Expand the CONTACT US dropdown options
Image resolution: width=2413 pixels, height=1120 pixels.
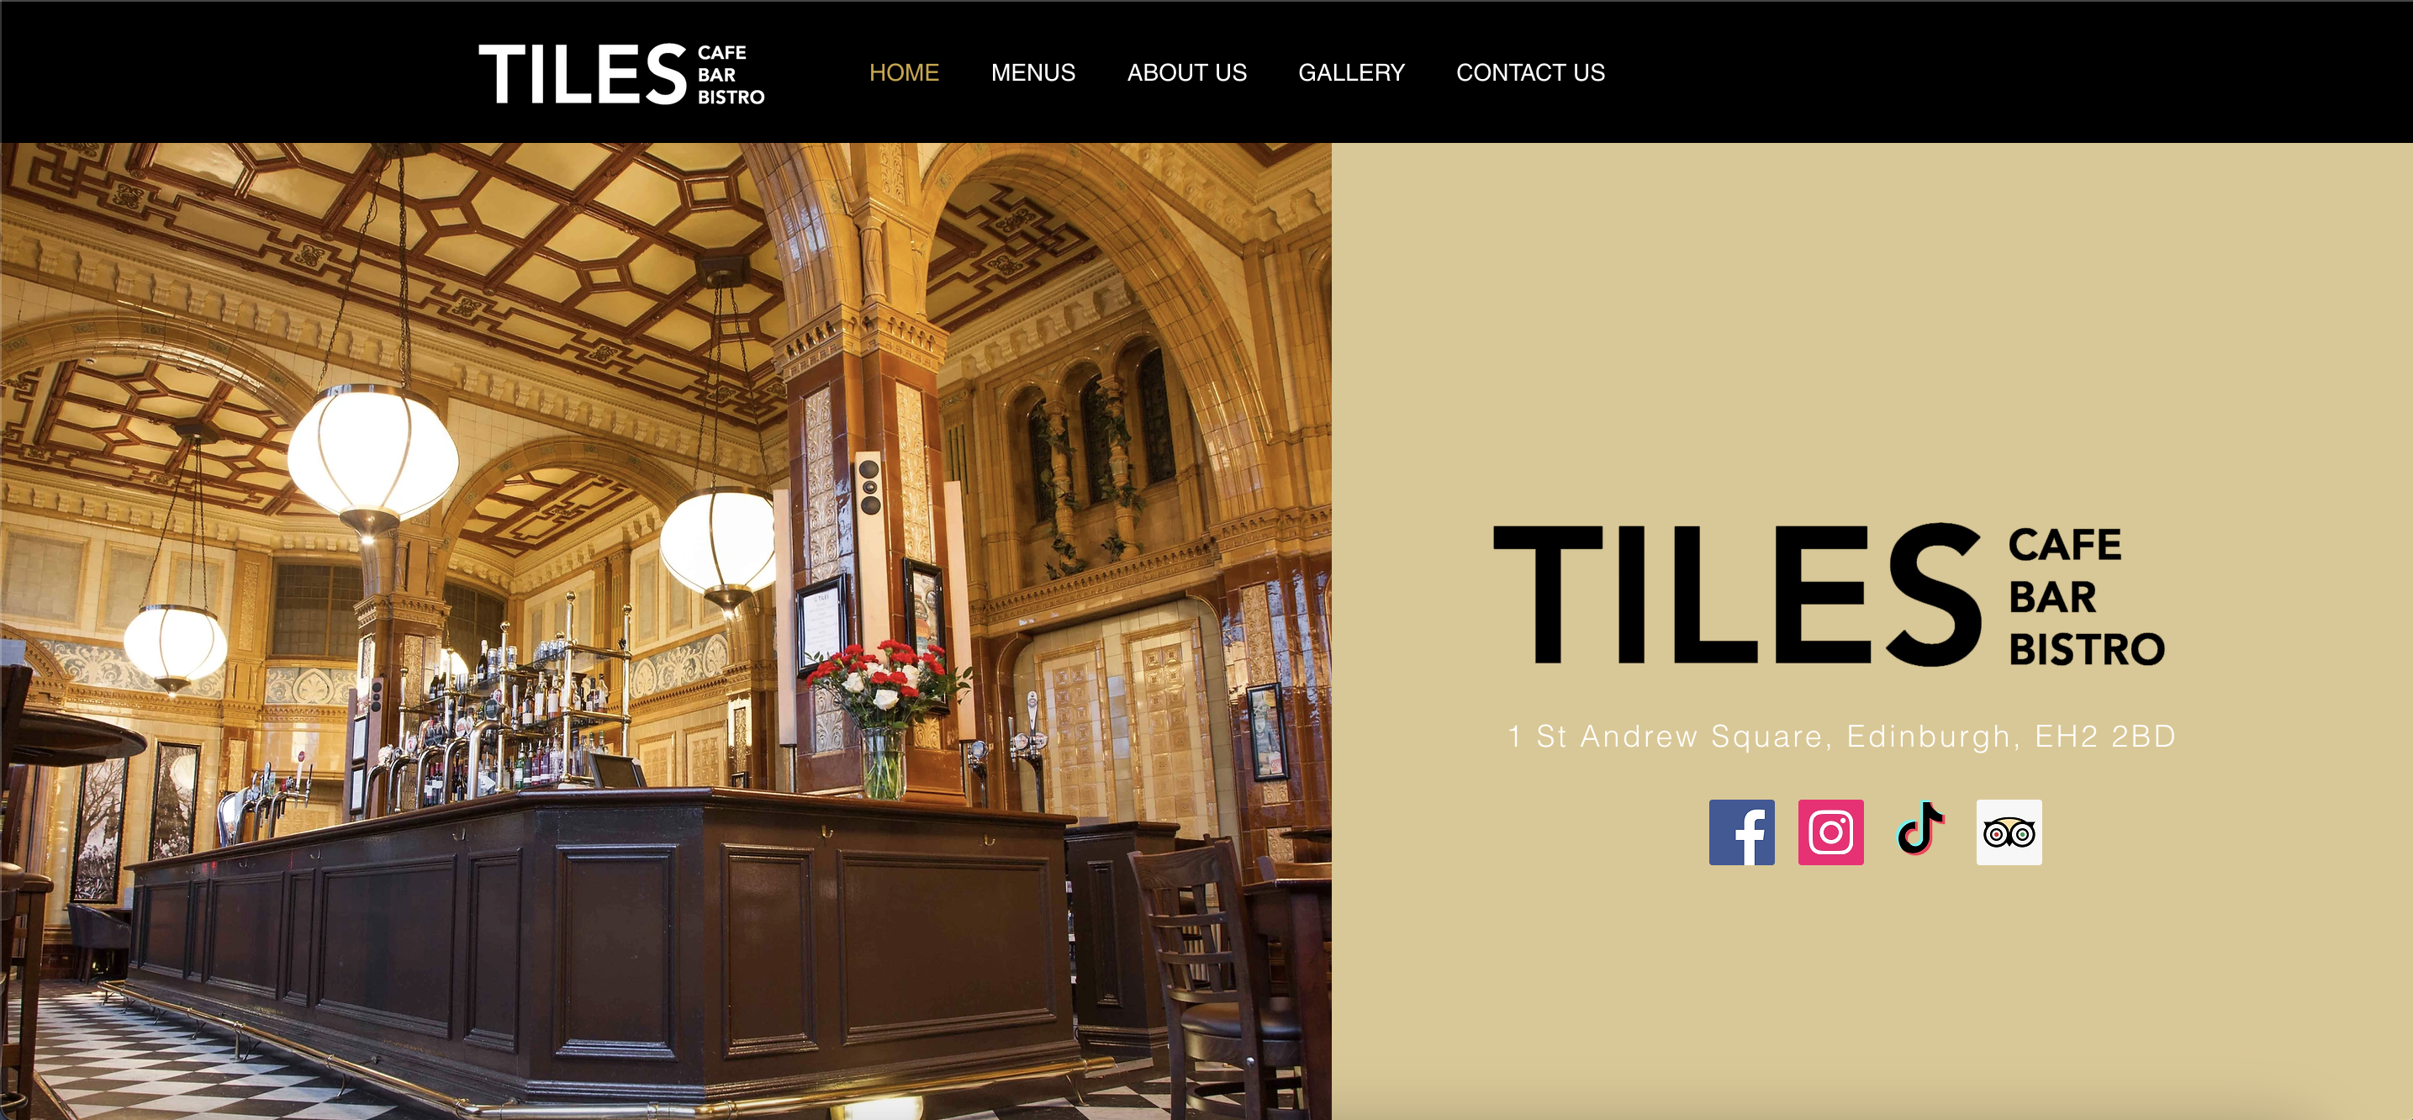[1529, 72]
